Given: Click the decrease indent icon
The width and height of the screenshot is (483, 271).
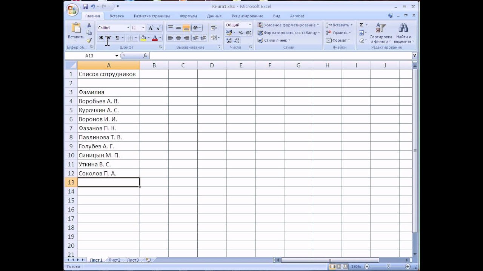Looking at the screenshot, I should [195, 38].
